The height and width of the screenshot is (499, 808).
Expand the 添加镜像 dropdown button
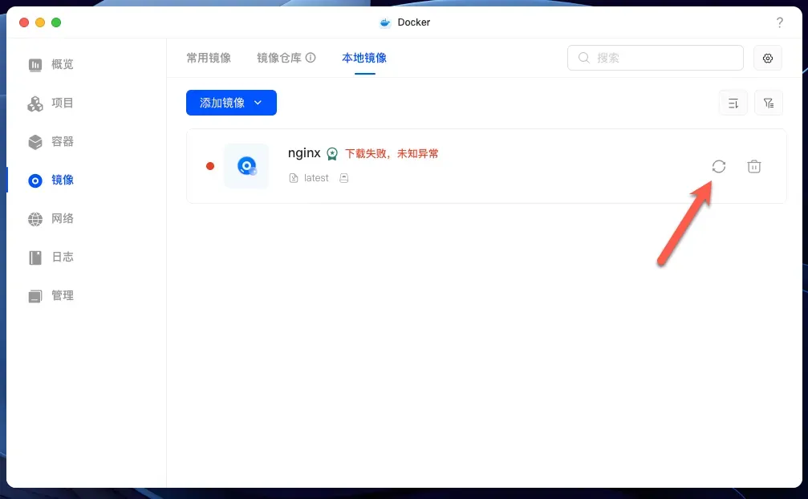point(231,103)
